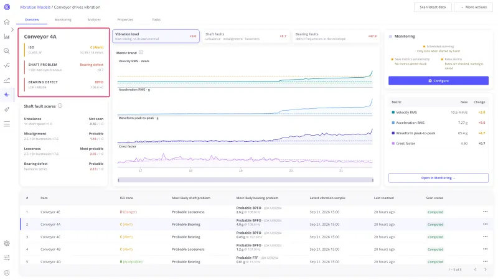Click the Velocity RMS trend chart
Screen dimensions: 498x280
(x=245, y=75)
